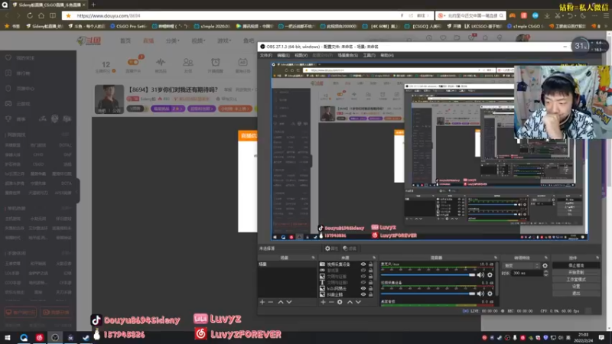Open the Windows Start menu
The image size is (612, 344).
(8, 337)
